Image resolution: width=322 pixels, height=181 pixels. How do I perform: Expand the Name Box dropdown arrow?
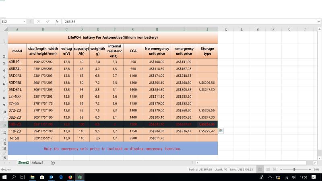coord(24,21)
